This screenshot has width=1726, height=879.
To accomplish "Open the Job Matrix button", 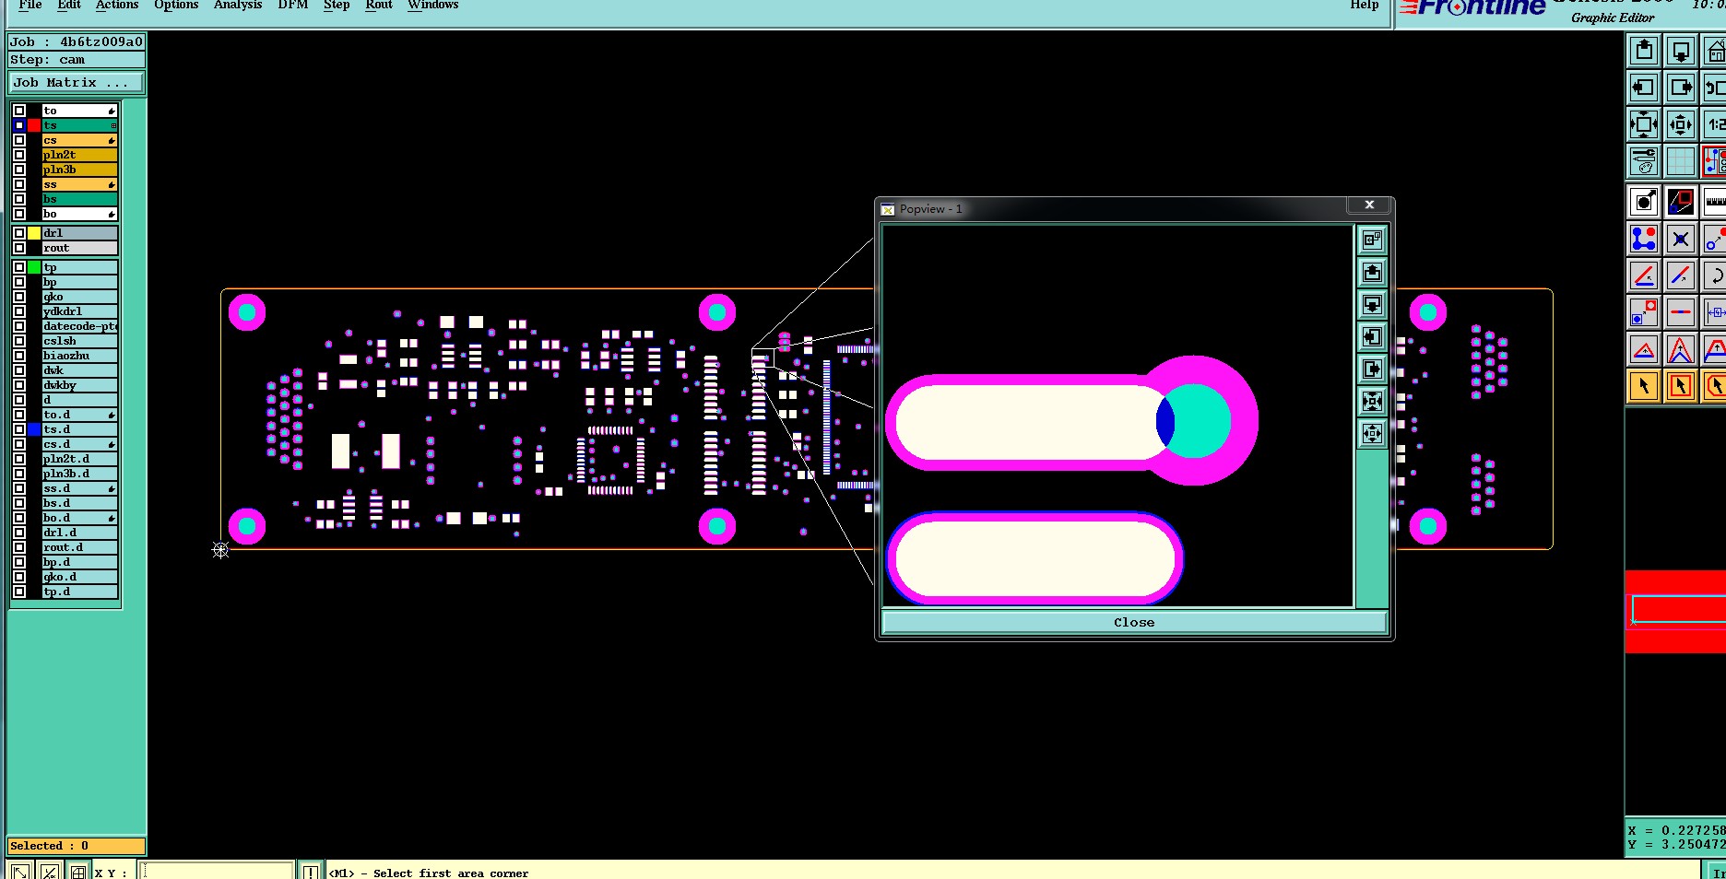I will (x=77, y=82).
